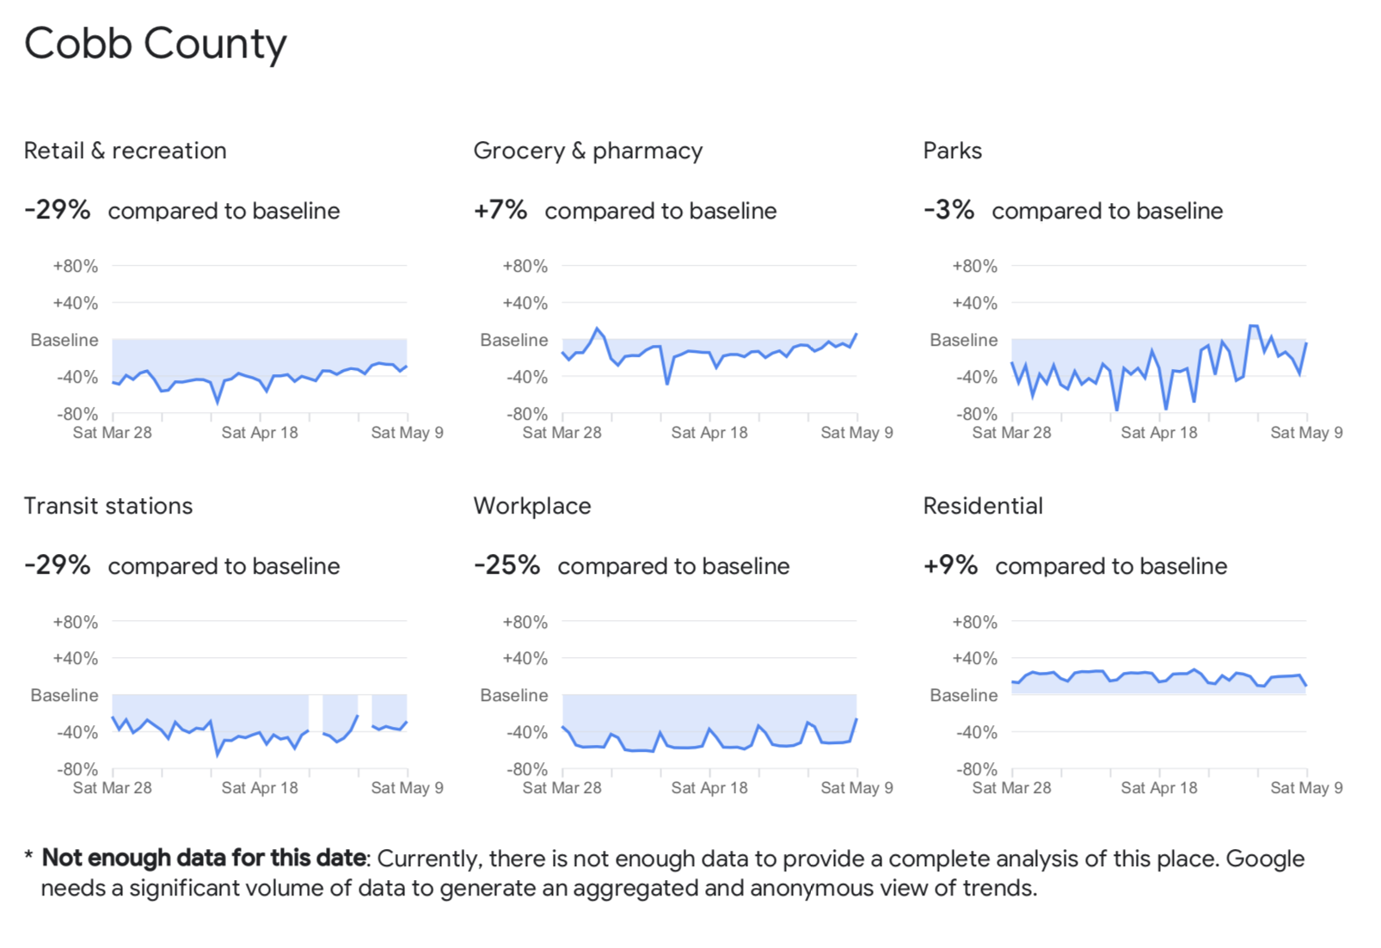Image resolution: width=1381 pixels, height=948 pixels.
Task: Click Baseline axis label on Parks chart
Action: 963,340
